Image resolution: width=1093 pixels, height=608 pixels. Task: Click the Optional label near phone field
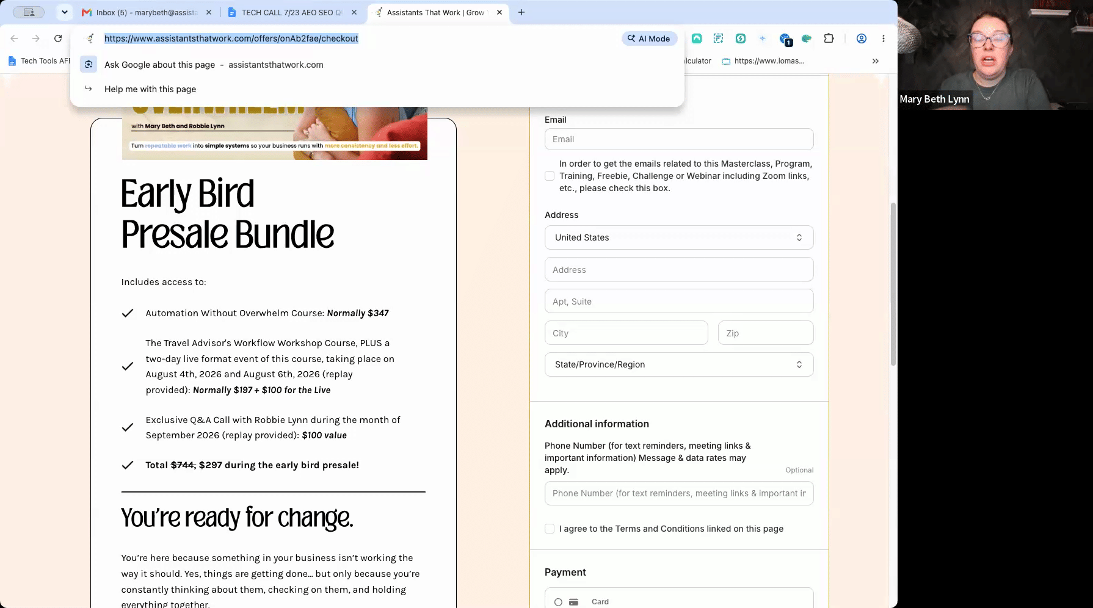(x=799, y=470)
